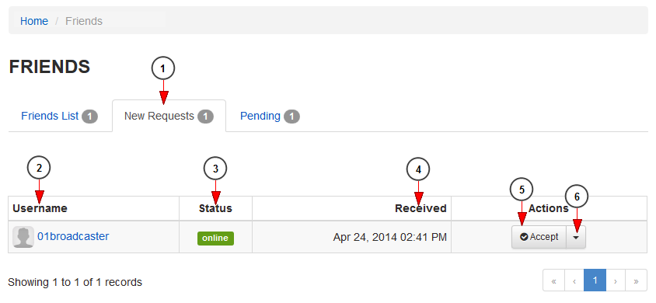Go to next page arrow
The height and width of the screenshot is (303, 656).
pyautogui.click(x=616, y=281)
